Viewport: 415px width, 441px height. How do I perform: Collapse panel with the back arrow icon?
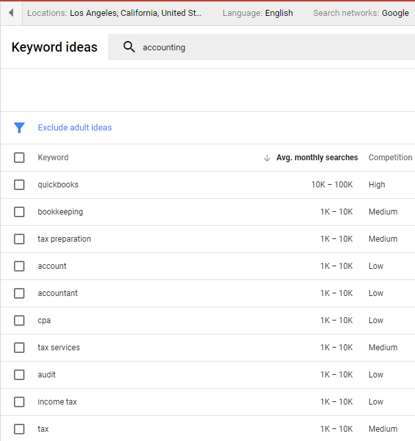point(11,13)
